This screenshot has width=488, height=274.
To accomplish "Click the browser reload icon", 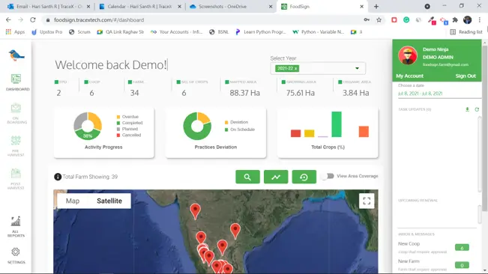I will pos(33,20).
